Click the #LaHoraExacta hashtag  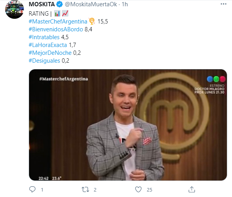point(48,45)
